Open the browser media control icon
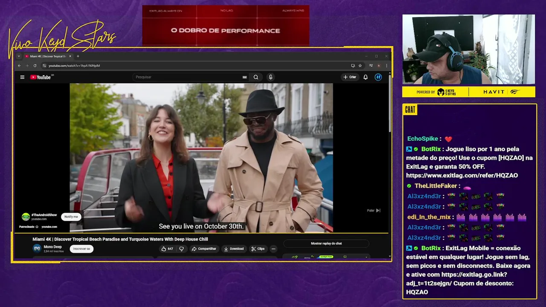This screenshot has width=546, height=307. click(371, 66)
